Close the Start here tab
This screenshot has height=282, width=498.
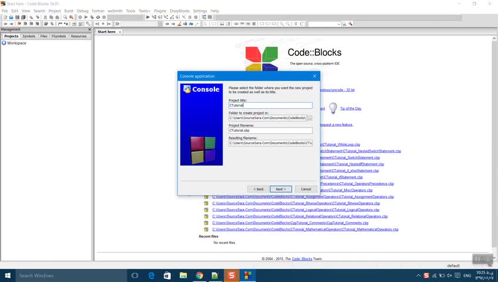[120, 32]
